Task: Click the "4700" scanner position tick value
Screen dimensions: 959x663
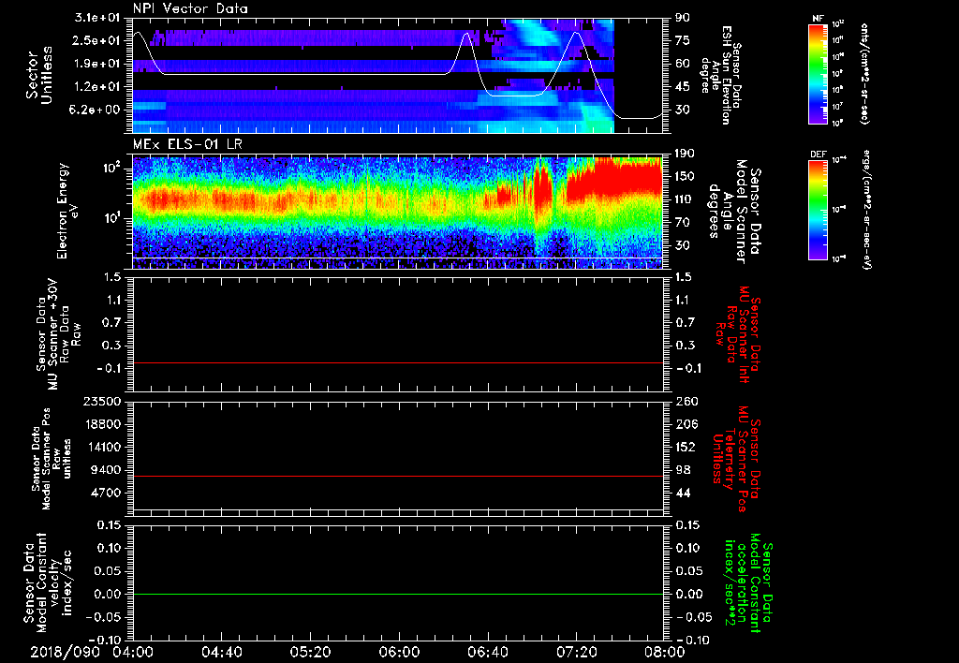Action: click(x=107, y=493)
